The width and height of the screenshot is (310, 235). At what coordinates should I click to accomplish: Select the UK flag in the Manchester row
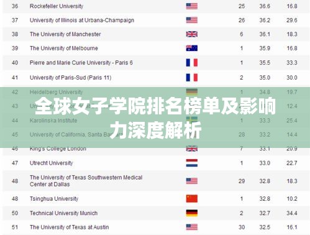tap(191, 34)
